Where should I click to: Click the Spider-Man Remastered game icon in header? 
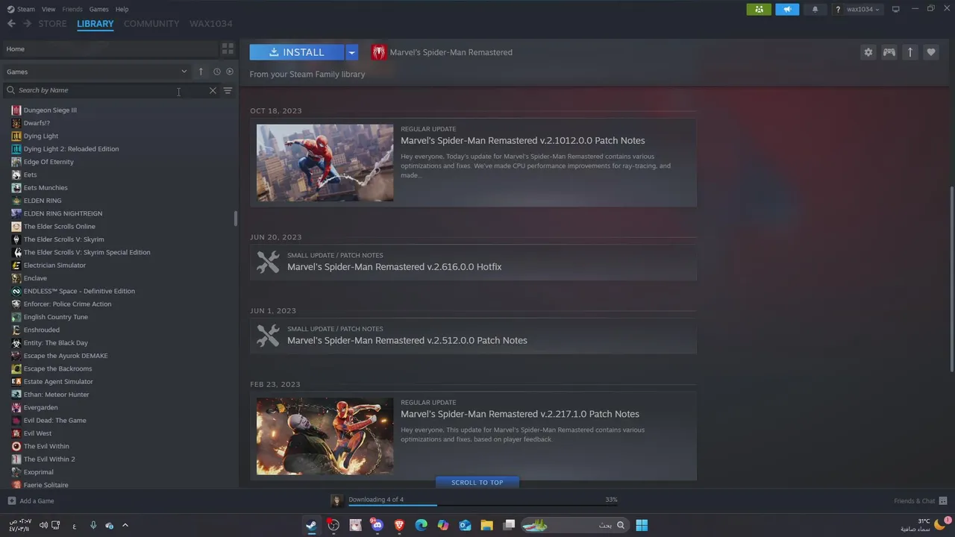[379, 52]
